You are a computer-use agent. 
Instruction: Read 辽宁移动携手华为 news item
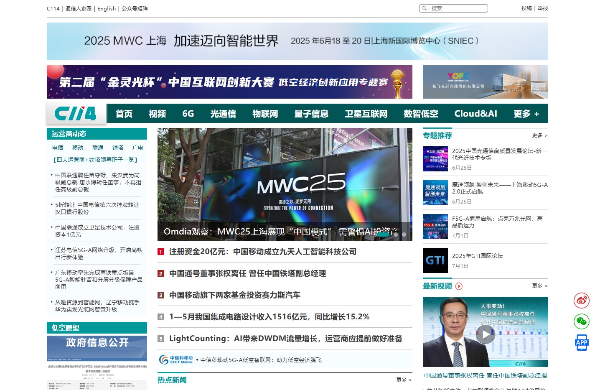click(97, 306)
